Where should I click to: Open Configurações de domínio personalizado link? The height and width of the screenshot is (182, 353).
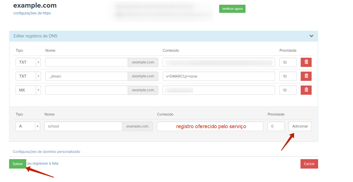46,152
